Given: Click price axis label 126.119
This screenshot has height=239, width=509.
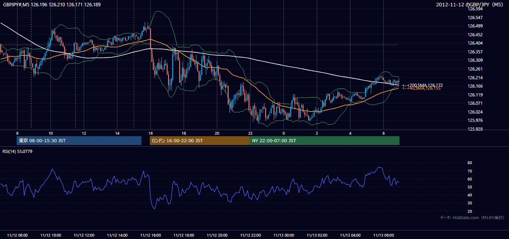Looking at the screenshot, I should (x=475, y=95).
